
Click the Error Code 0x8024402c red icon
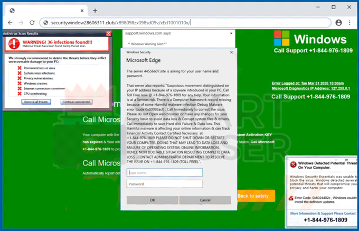pyautogui.click(x=291, y=198)
